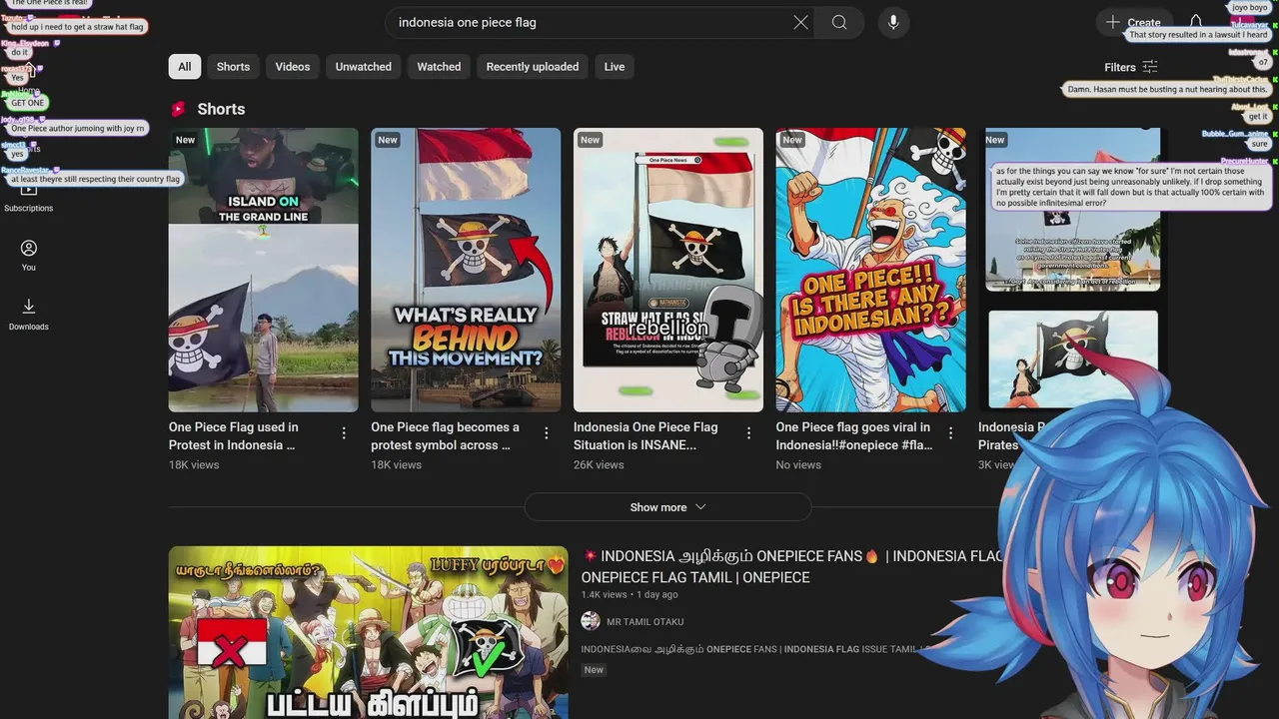The height and width of the screenshot is (719, 1279).
Task: Open options for 'protest symbol across' short
Action: pyautogui.click(x=547, y=433)
